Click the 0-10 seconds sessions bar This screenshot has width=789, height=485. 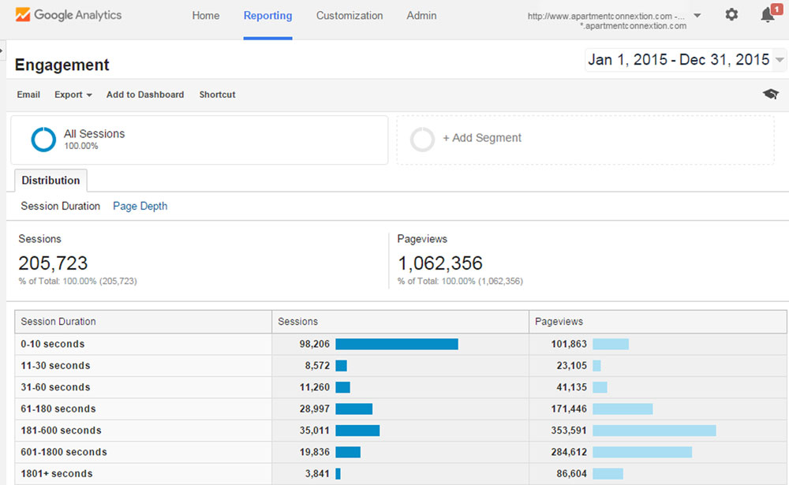(x=397, y=344)
